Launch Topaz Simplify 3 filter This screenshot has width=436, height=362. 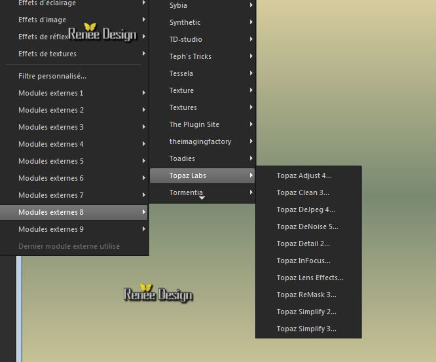(308, 329)
